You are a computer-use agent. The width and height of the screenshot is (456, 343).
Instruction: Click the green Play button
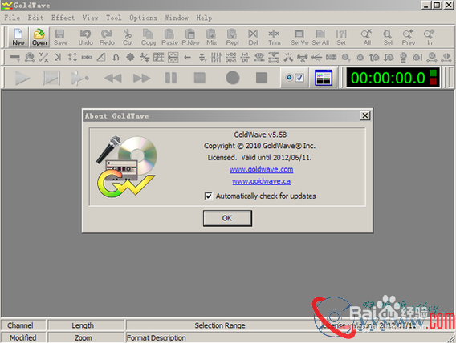point(22,78)
